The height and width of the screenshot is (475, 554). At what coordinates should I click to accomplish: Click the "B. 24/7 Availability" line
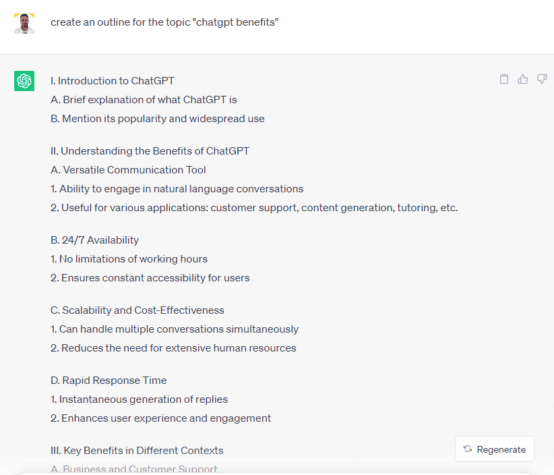pos(94,240)
